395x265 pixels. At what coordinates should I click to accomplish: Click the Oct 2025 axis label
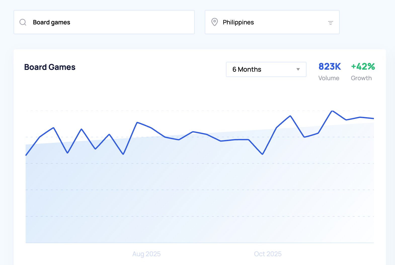click(268, 254)
